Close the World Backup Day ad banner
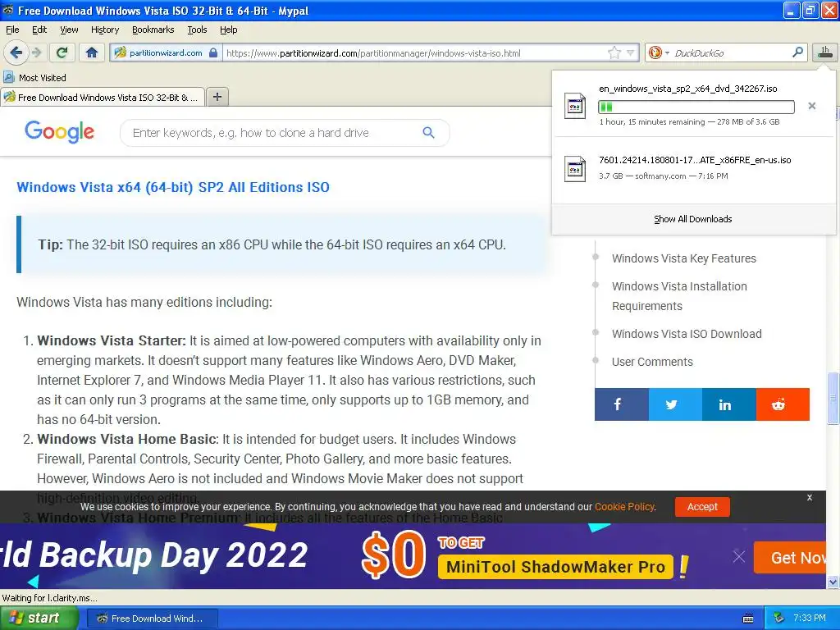The height and width of the screenshot is (630, 840). click(739, 557)
